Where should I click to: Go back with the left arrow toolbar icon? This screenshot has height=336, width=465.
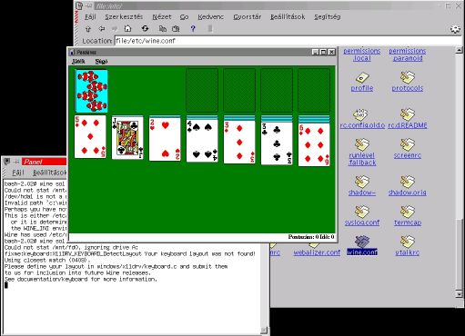coord(102,29)
